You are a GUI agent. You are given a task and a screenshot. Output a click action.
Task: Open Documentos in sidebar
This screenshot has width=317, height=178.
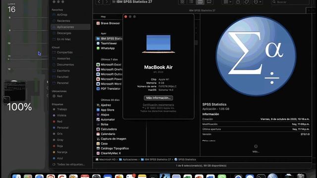click(x=65, y=65)
